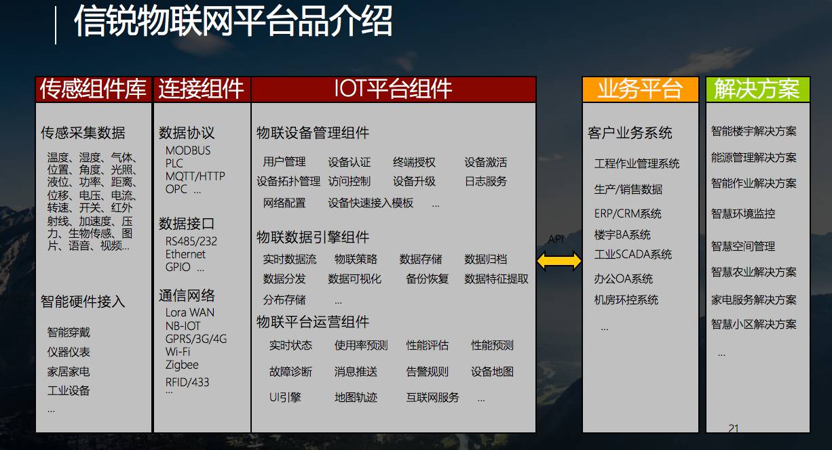Click the green 解决方案 header

pos(757,89)
